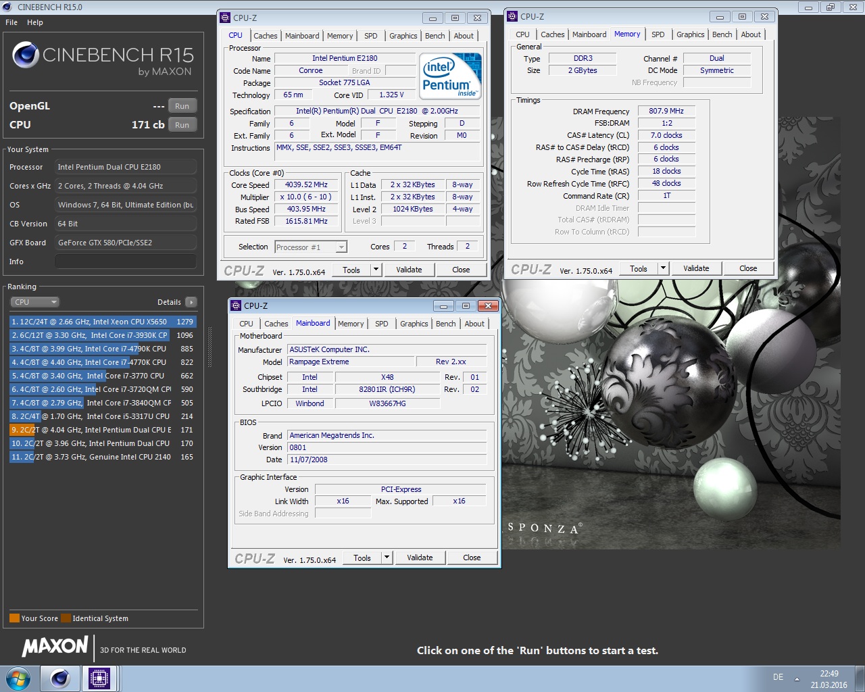Switch to Caches tab in CPU window
This screenshot has width=865, height=692.
click(x=266, y=36)
